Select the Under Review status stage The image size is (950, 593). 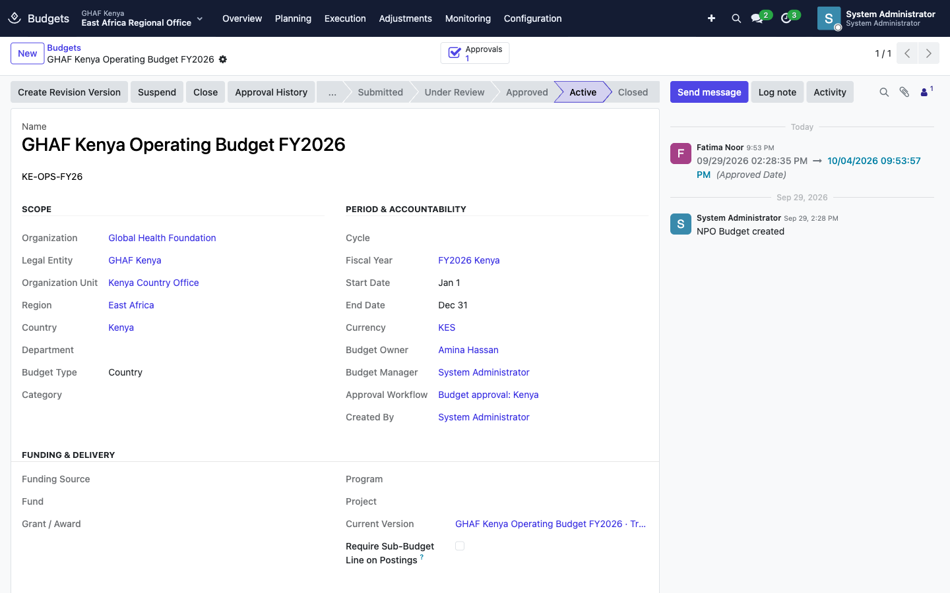(x=455, y=92)
